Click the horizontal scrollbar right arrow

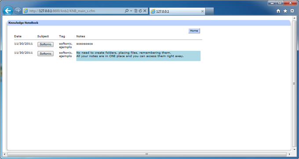pyautogui.click(x=289, y=154)
